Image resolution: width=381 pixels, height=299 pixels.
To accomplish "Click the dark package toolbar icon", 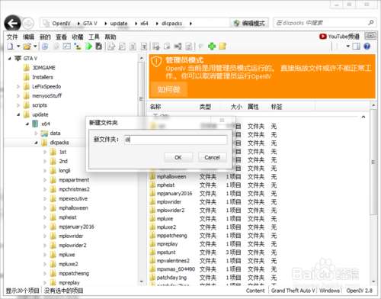I will [x=98, y=47].
